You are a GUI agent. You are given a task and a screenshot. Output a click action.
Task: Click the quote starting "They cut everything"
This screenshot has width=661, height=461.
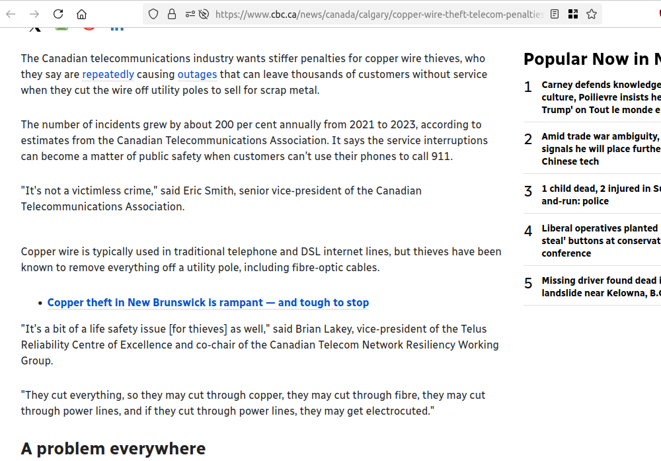click(x=253, y=403)
